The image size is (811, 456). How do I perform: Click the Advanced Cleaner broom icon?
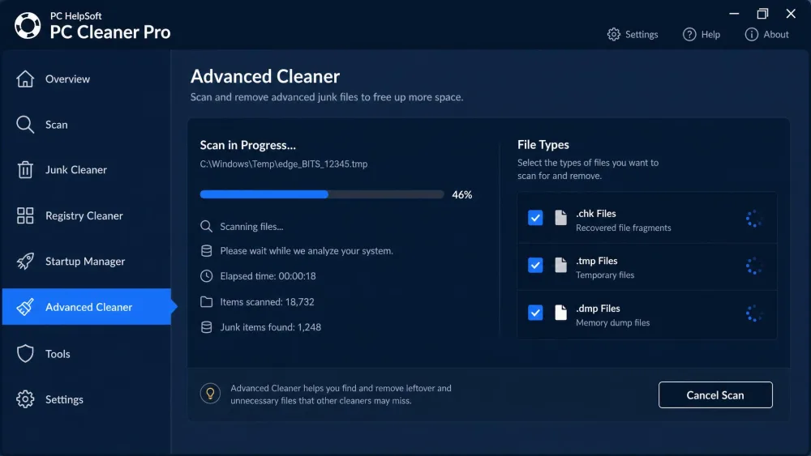[25, 307]
